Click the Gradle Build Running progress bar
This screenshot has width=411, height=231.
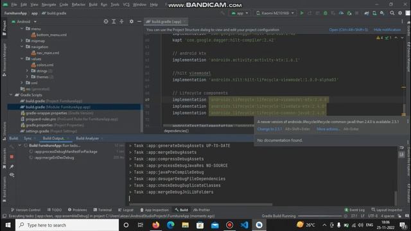point(320,216)
